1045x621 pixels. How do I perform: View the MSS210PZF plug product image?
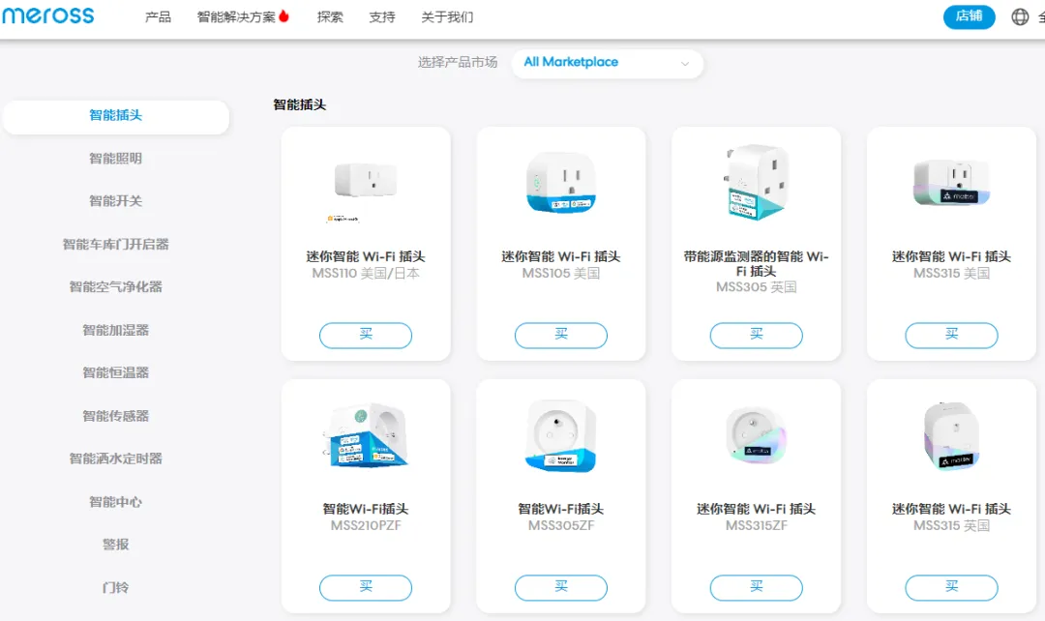pyautogui.click(x=366, y=437)
